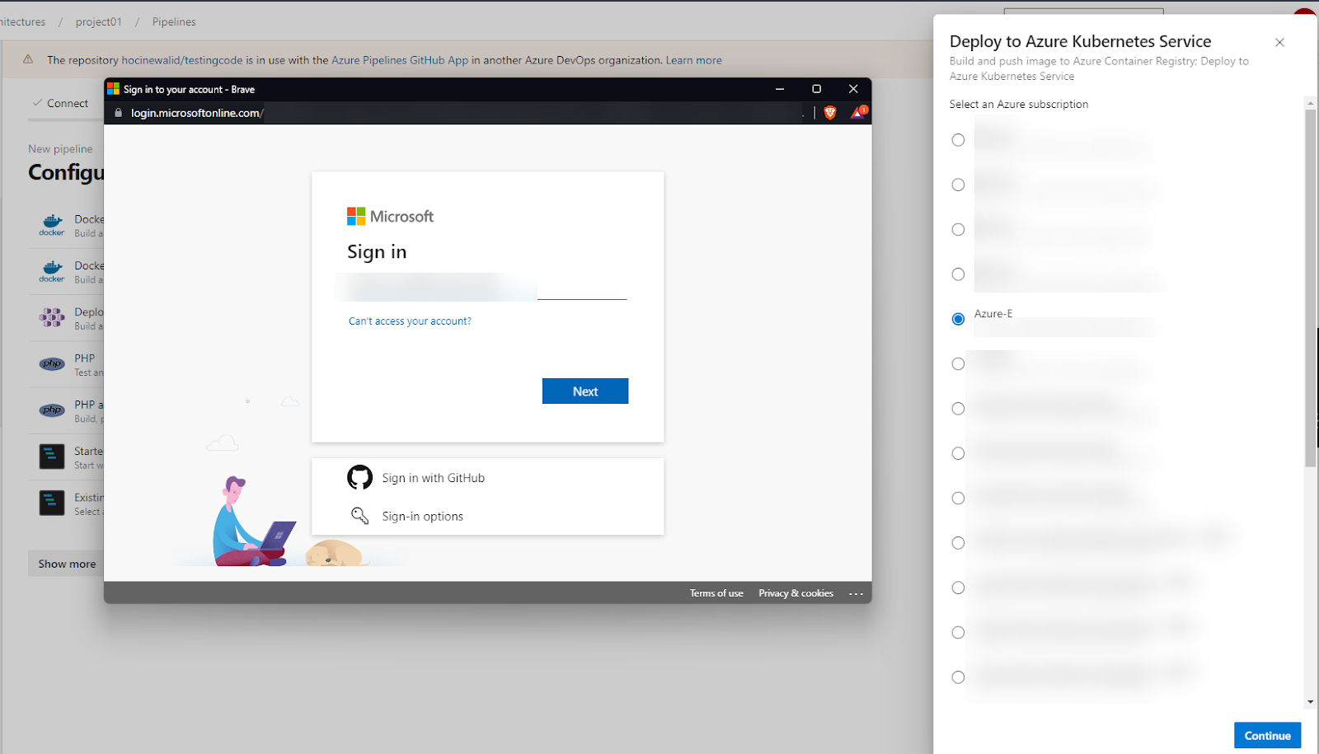The height and width of the screenshot is (754, 1319).
Task: Click the Microsoft favicon in popup title bar
Action: click(x=114, y=89)
